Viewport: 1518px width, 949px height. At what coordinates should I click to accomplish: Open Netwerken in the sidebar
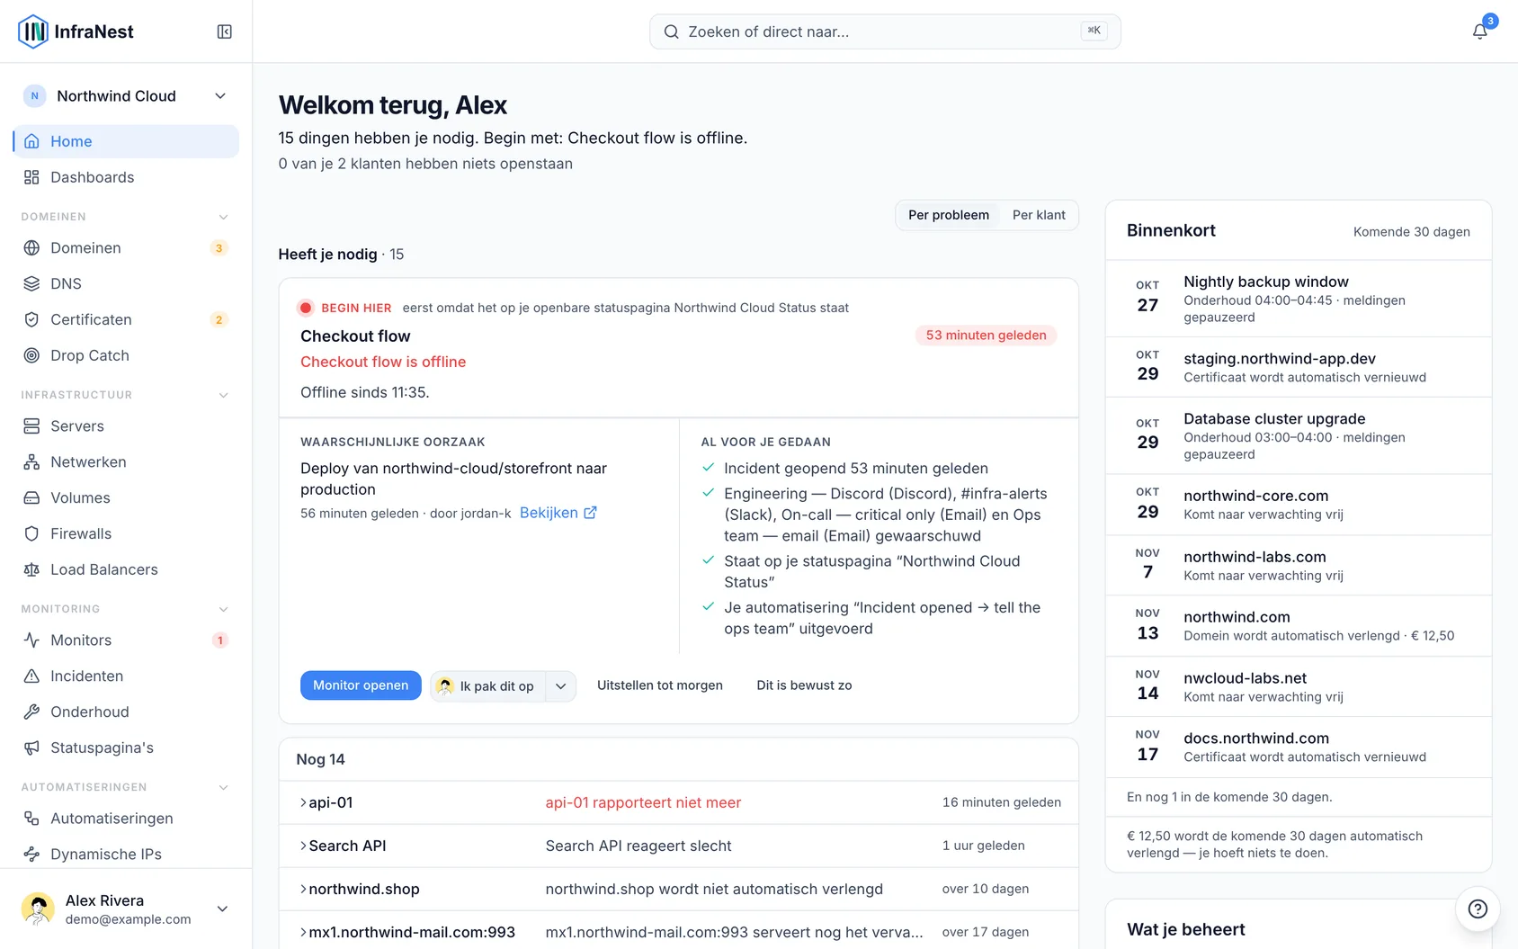(x=126, y=461)
